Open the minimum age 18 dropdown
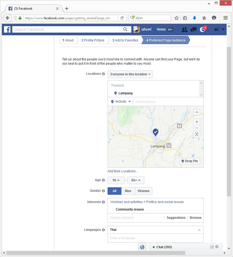This screenshot has width=233, height=257. click(116, 180)
